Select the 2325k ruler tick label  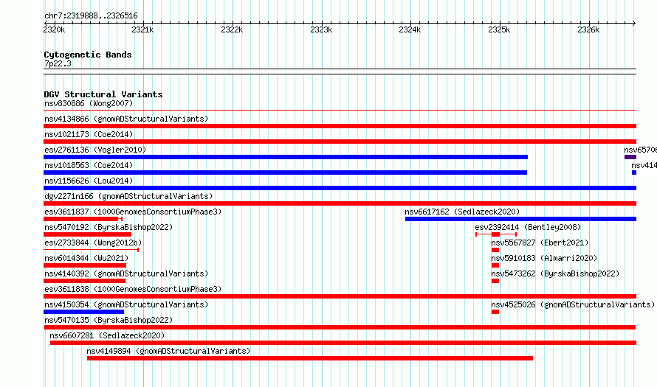click(499, 29)
